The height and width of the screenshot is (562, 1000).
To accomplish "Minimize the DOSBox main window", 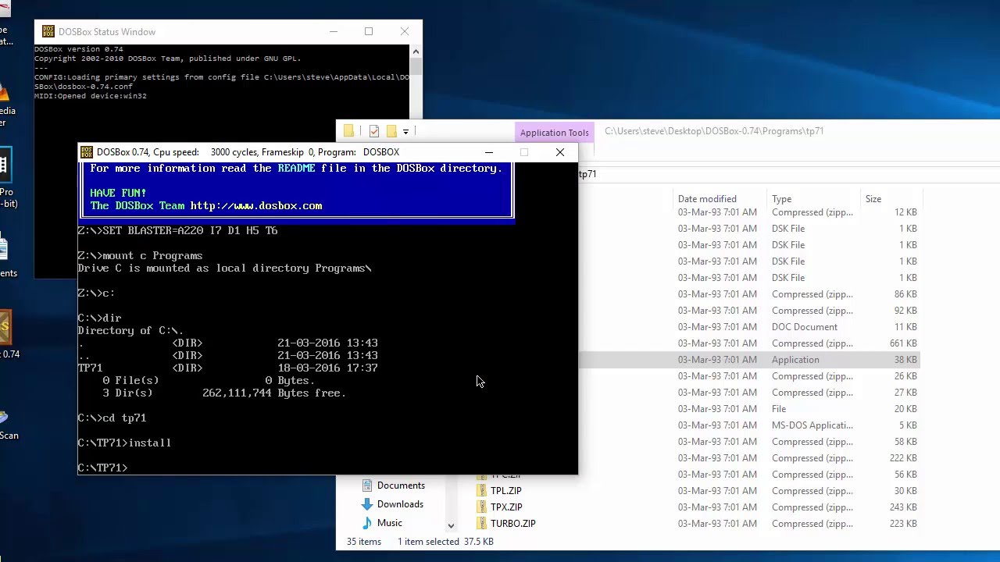I will 489,152.
